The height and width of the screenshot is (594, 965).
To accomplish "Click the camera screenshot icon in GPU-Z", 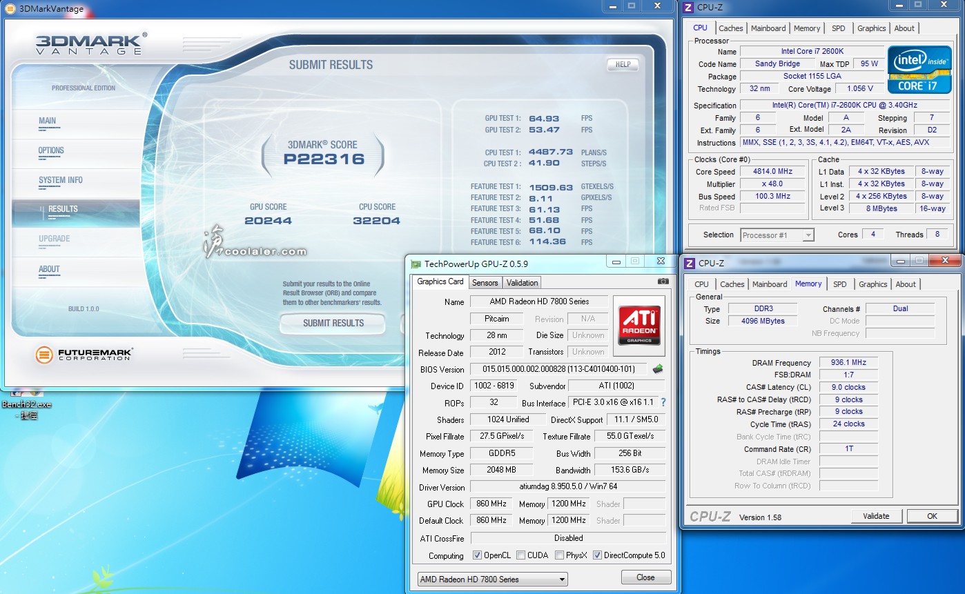I will tap(663, 281).
